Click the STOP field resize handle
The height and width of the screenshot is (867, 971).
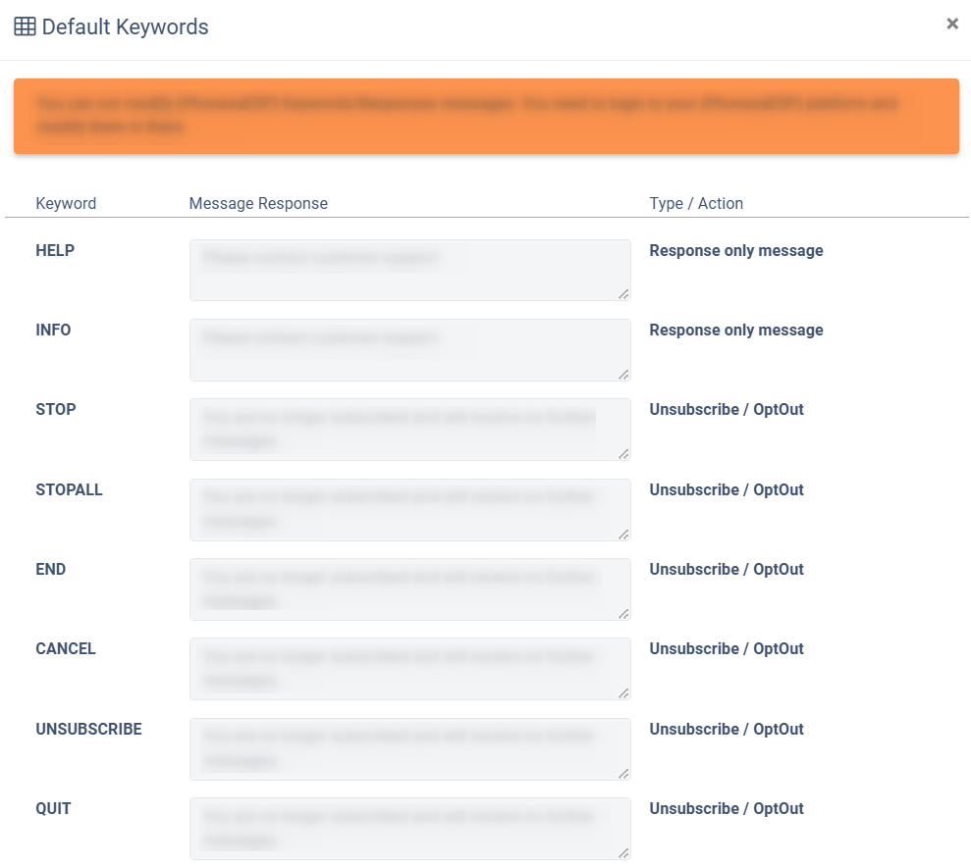pos(623,453)
